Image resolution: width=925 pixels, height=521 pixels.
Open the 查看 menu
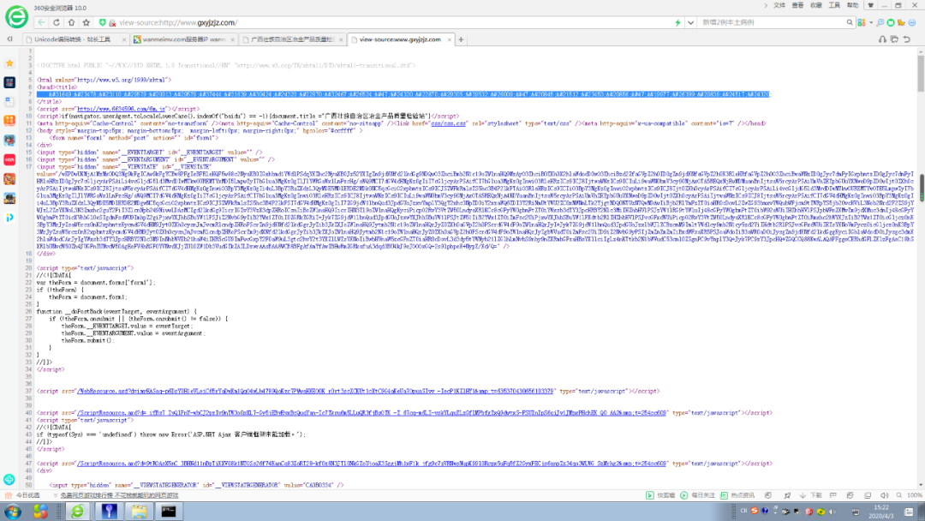pos(797,5)
